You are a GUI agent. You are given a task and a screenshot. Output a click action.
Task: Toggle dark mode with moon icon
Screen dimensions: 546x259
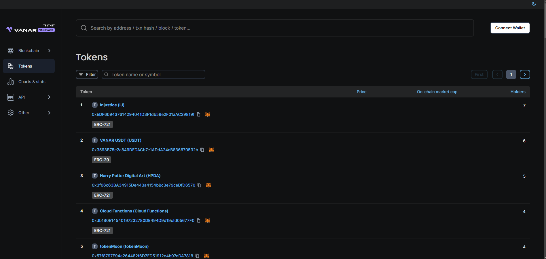(534, 4)
